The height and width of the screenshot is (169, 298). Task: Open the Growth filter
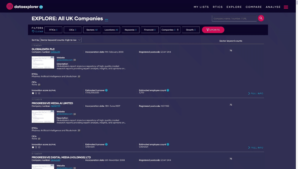tap(191, 30)
